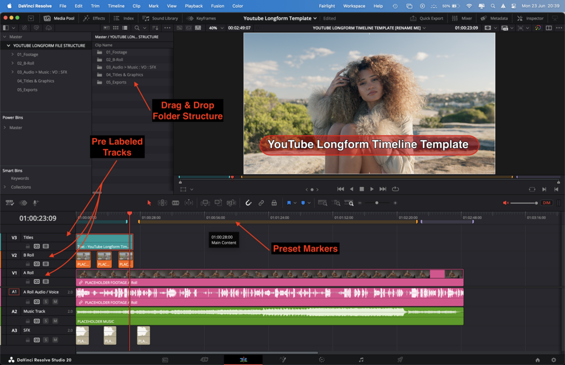Expand the 03_Audio bin in tree

(x=12, y=72)
